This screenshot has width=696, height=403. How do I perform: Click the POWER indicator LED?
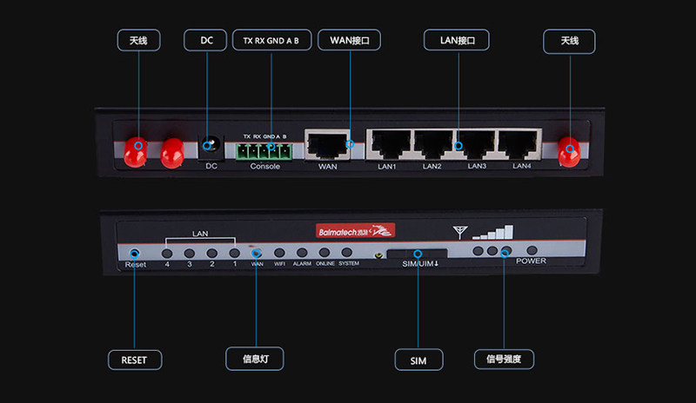(x=532, y=250)
